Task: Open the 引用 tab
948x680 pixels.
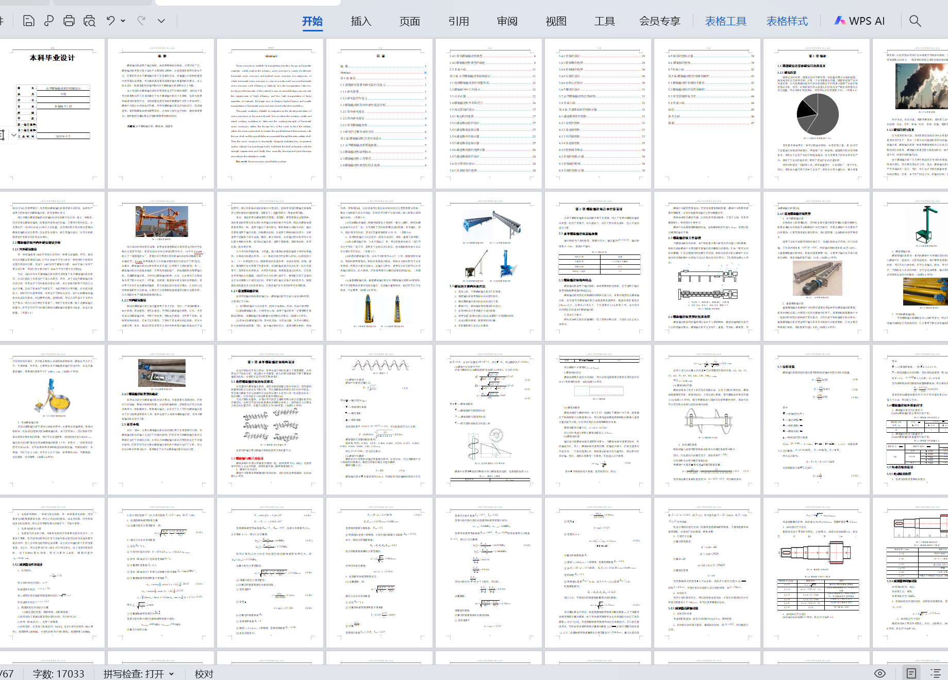Action: click(x=459, y=21)
